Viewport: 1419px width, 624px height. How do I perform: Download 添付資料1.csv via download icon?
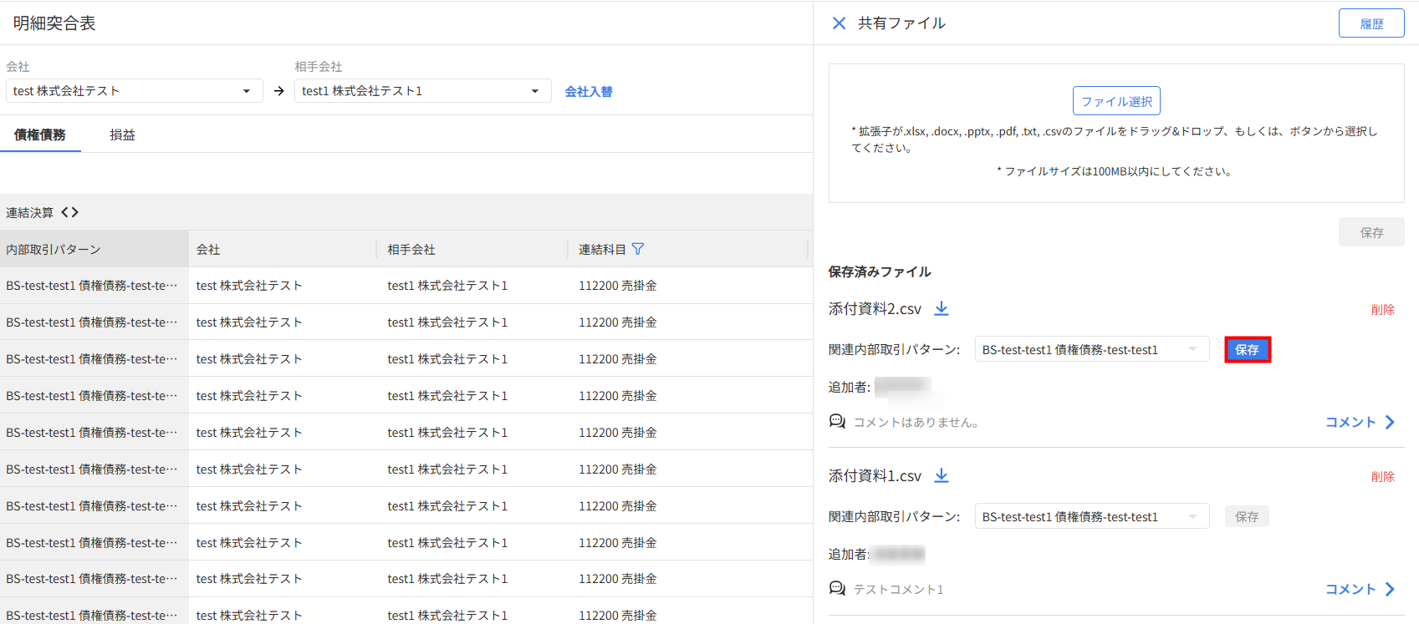(942, 476)
